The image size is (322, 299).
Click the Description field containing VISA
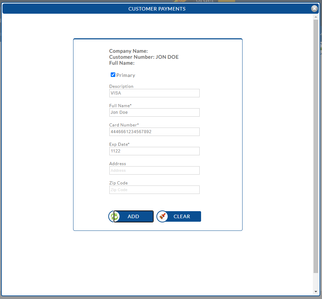[x=154, y=93]
